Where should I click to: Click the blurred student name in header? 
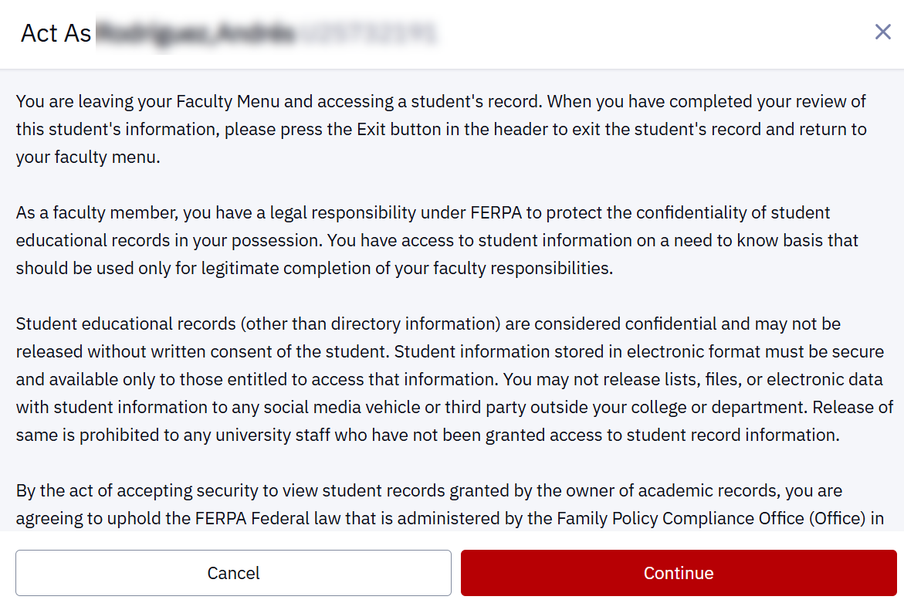[x=196, y=33]
